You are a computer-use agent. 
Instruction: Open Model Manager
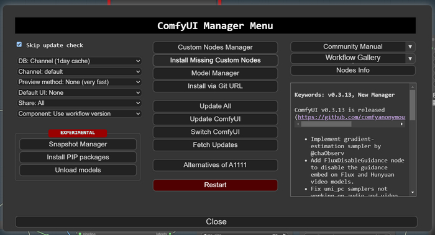[215, 73]
